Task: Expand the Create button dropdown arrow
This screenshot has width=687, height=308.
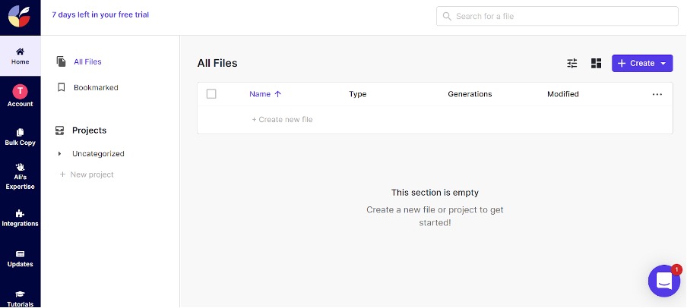Action: point(663,64)
